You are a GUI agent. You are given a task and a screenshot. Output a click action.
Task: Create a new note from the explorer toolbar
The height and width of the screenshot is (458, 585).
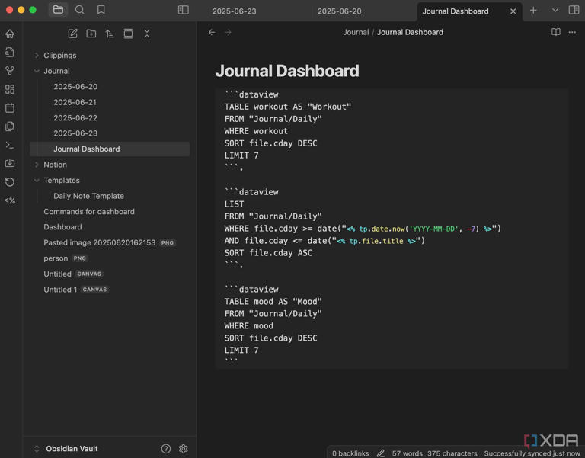tap(73, 34)
